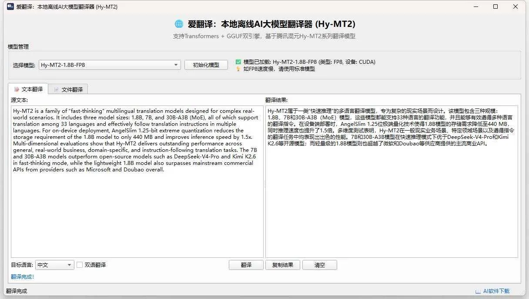Image resolution: width=529 pixels, height=299 pixels.
Task: Click the AI软件下载 link icon
Action: [478, 291]
